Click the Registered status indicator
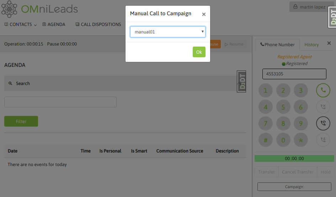Viewport: 336px width, 197px height. (x=294, y=64)
